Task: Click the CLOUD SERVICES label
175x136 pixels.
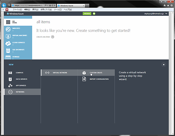Action: [x=19, y=43]
